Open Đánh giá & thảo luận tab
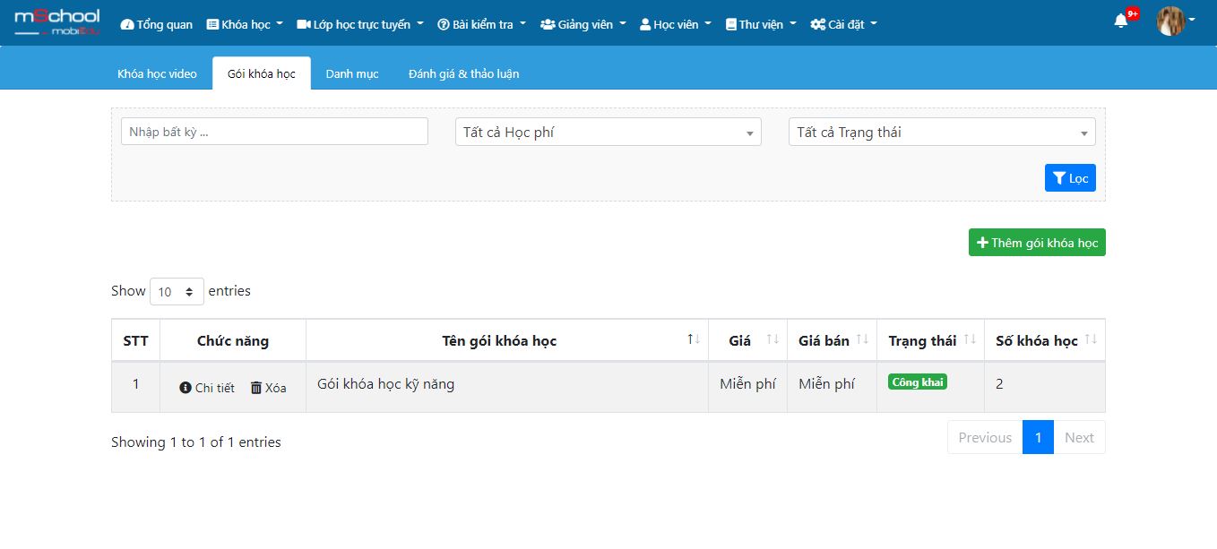The width and height of the screenshot is (1217, 549). pyautogui.click(x=463, y=73)
